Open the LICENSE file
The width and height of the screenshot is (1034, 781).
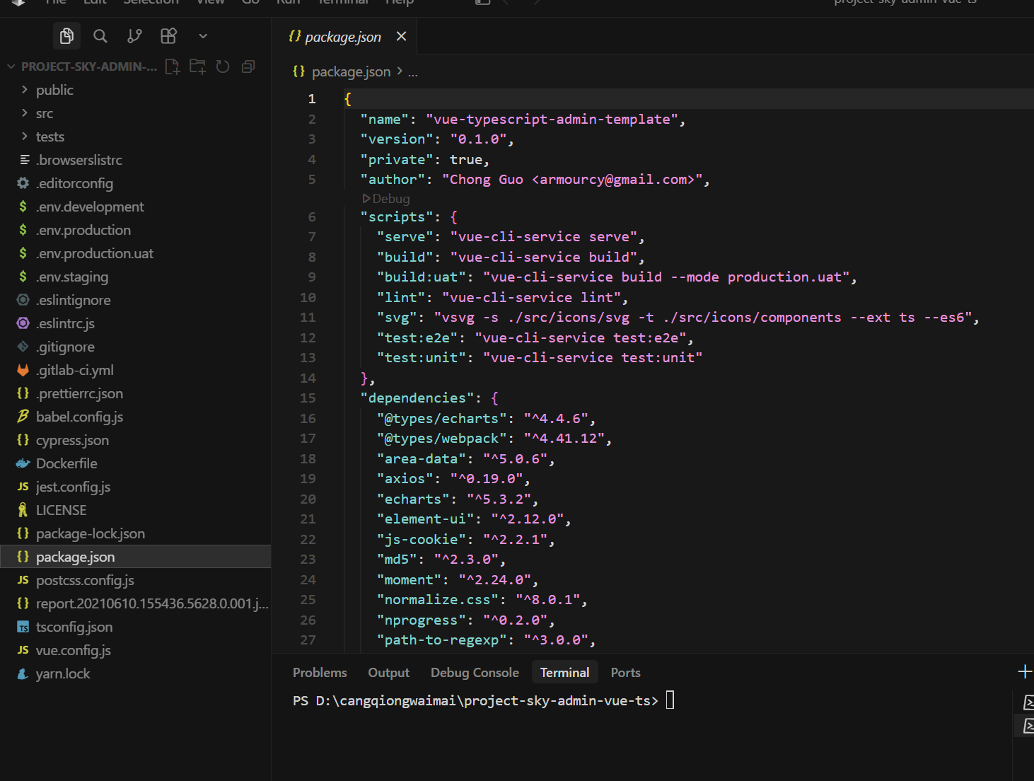click(135, 510)
